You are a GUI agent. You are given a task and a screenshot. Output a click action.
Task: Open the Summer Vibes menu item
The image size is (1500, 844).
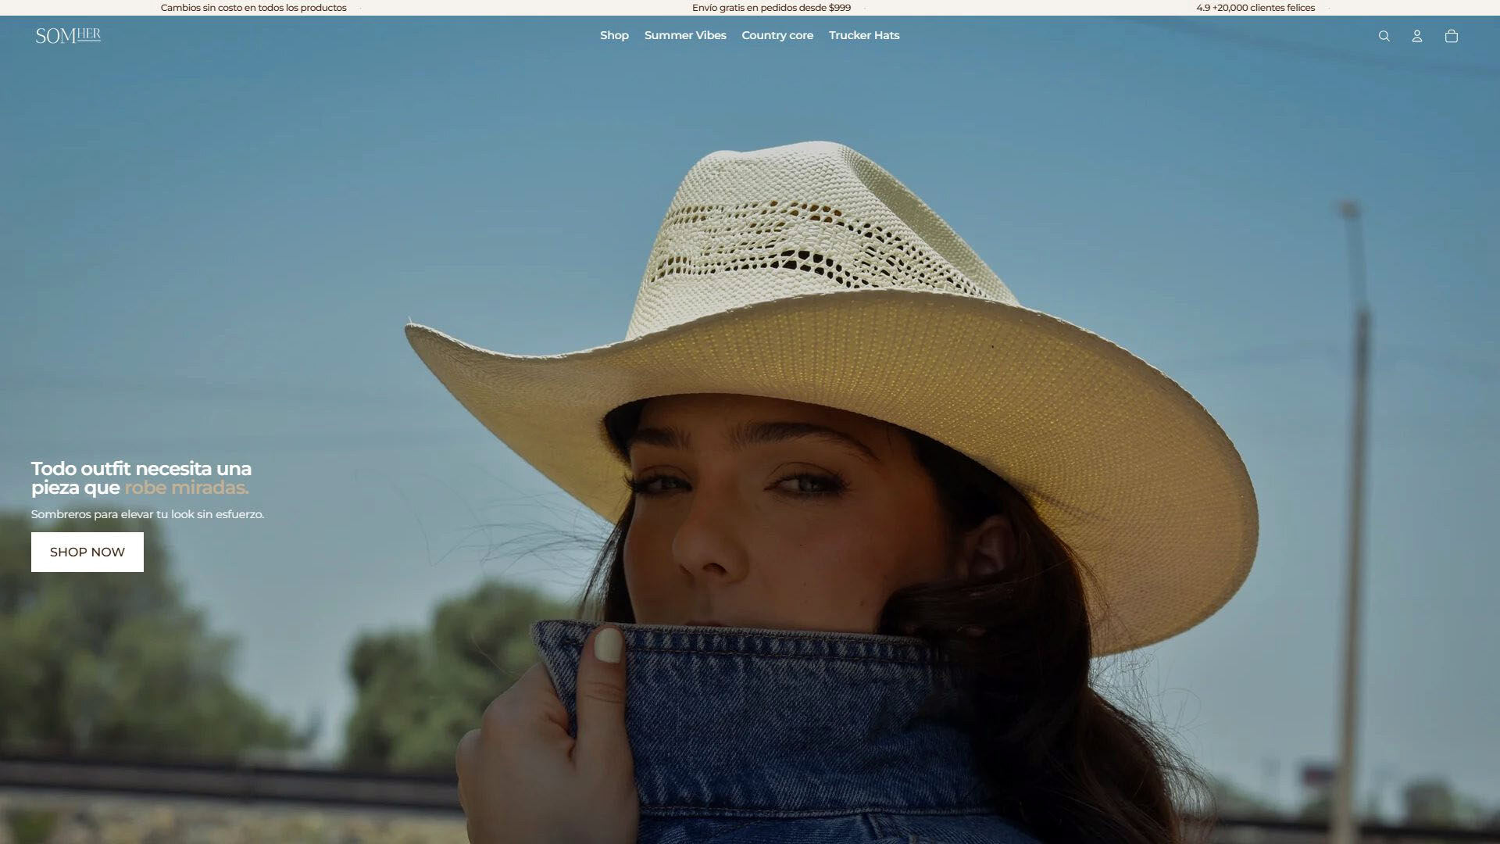click(x=685, y=35)
